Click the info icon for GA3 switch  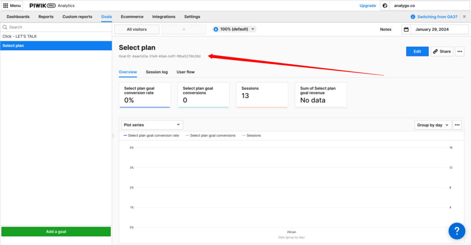413,17
